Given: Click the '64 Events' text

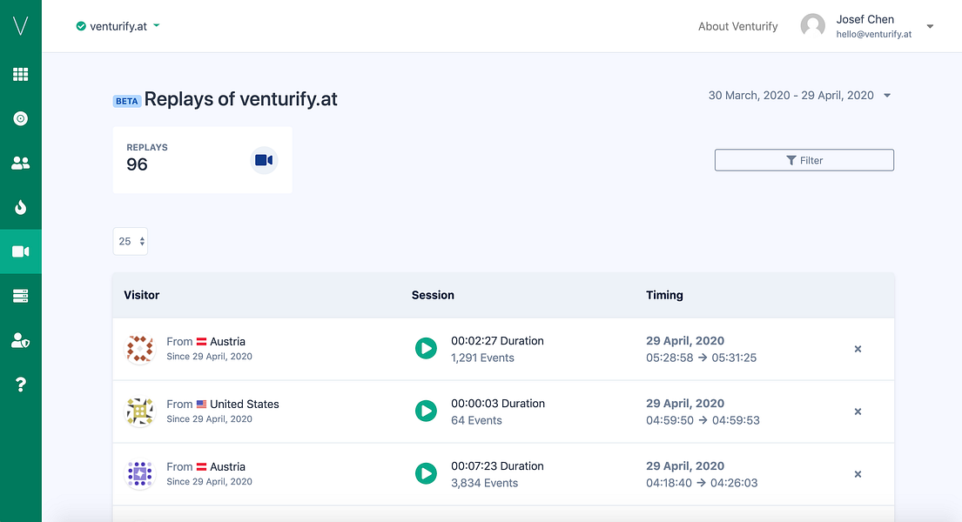Looking at the screenshot, I should pos(477,420).
